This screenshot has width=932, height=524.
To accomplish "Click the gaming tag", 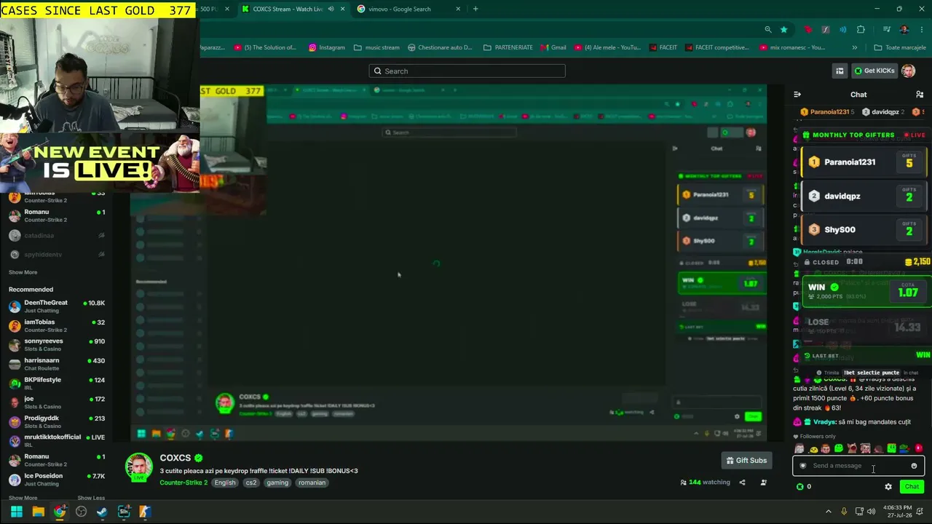I will [277, 483].
